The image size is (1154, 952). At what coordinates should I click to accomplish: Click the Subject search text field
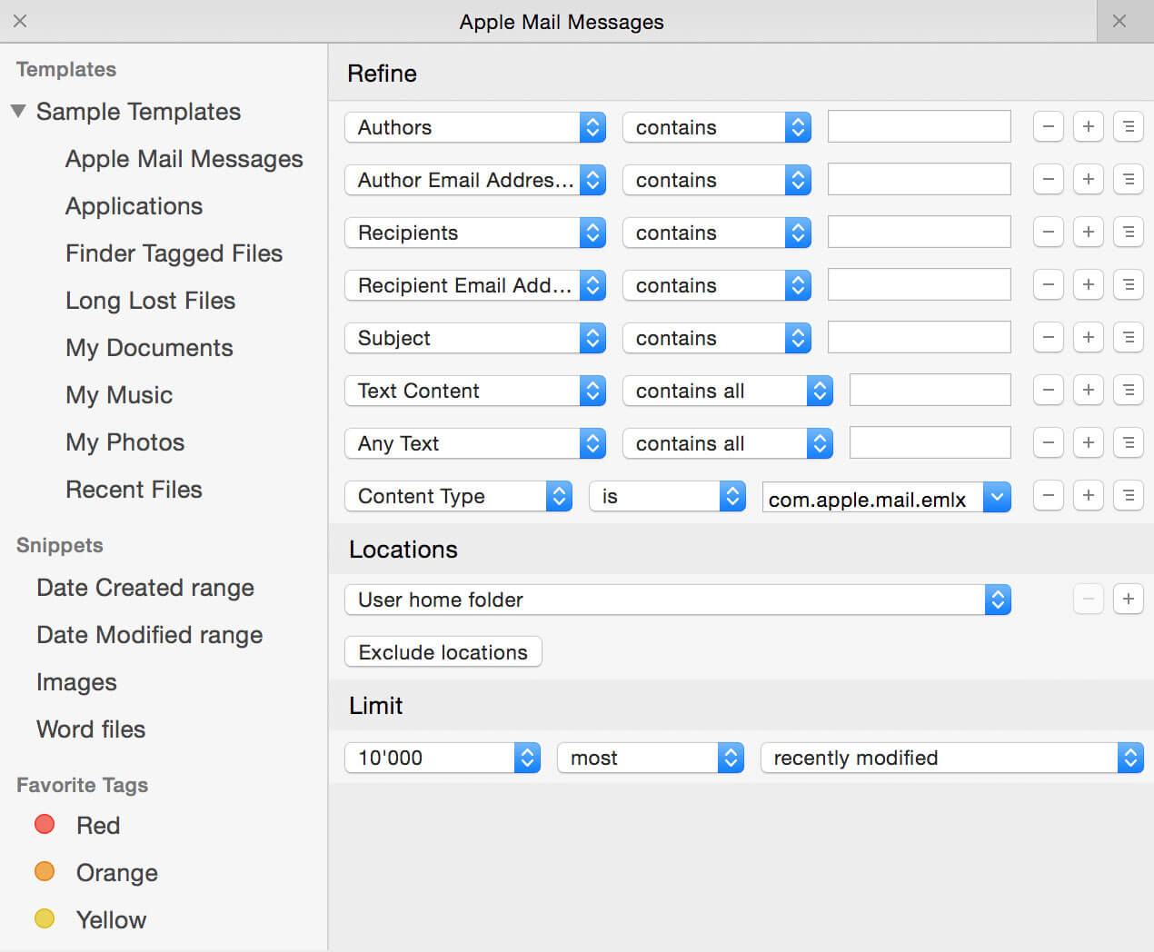click(919, 337)
